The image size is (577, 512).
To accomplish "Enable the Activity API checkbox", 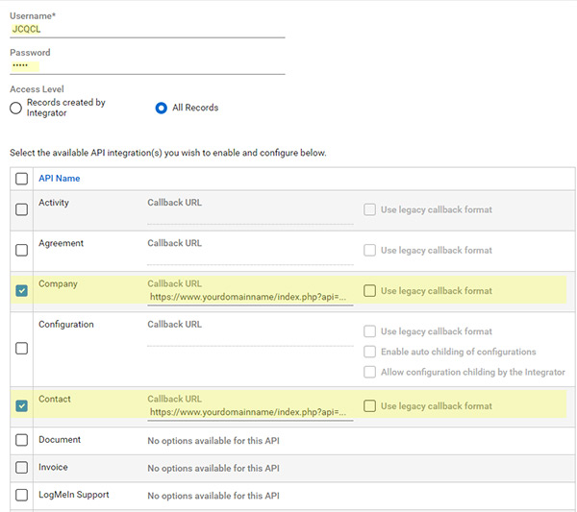I will (x=22, y=209).
